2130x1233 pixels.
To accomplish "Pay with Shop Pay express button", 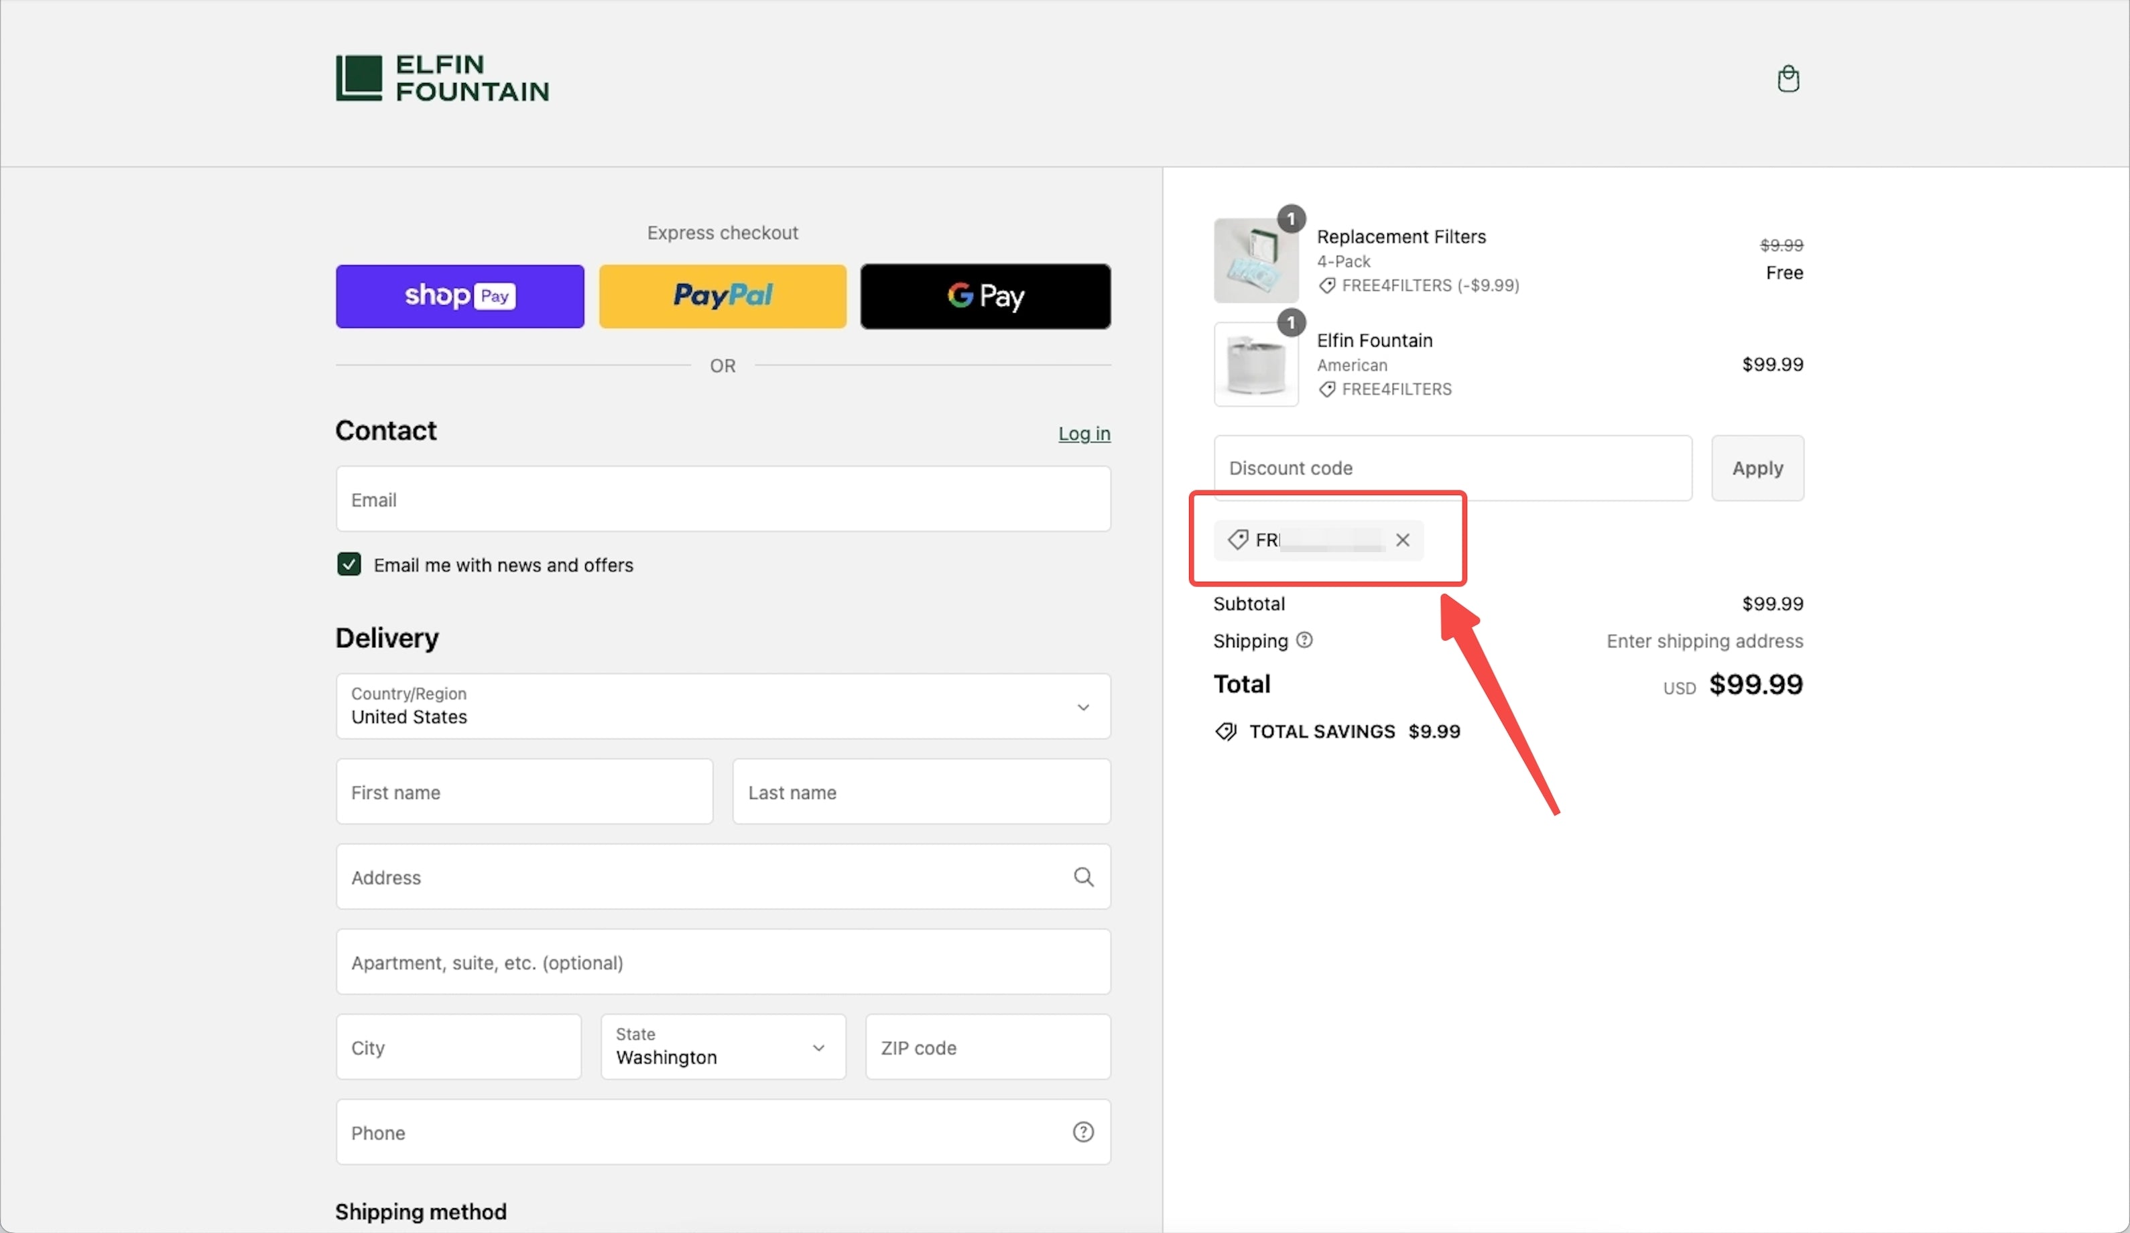I will pos(460,296).
